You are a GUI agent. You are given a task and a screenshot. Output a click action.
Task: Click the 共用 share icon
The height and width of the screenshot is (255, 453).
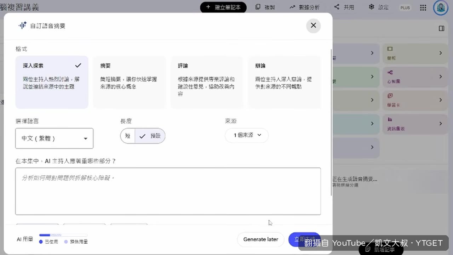click(337, 7)
